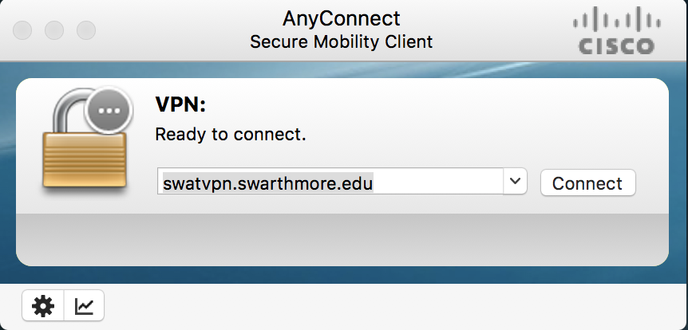Click the gray message strip below server field
The height and width of the screenshot is (330, 688).
(x=342, y=239)
